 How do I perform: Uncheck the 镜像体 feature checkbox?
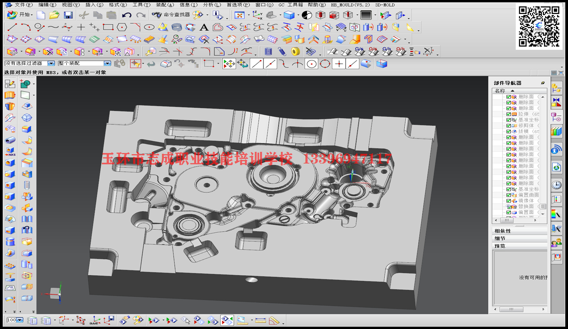coord(508,201)
